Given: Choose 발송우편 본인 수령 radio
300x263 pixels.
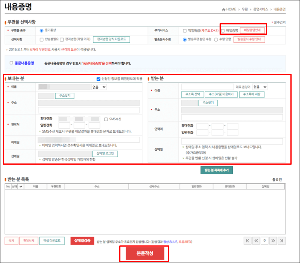Looking at the screenshot, I should [185, 40].
